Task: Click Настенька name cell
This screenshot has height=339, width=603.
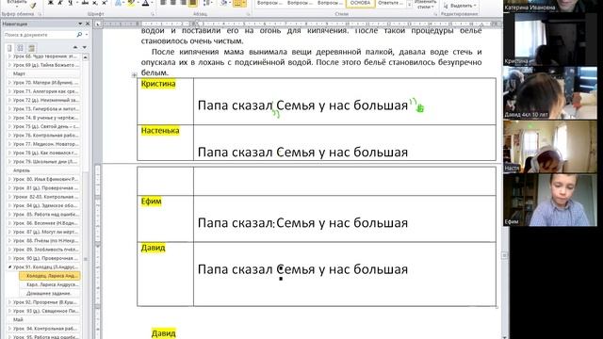Action: pyautogui.click(x=166, y=142)
